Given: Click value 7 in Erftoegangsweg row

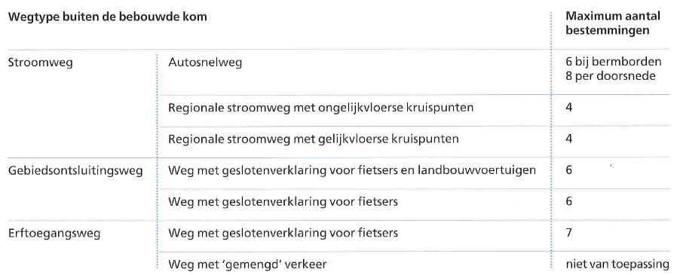Looking at the screenshot, I should tap(569, 233).
